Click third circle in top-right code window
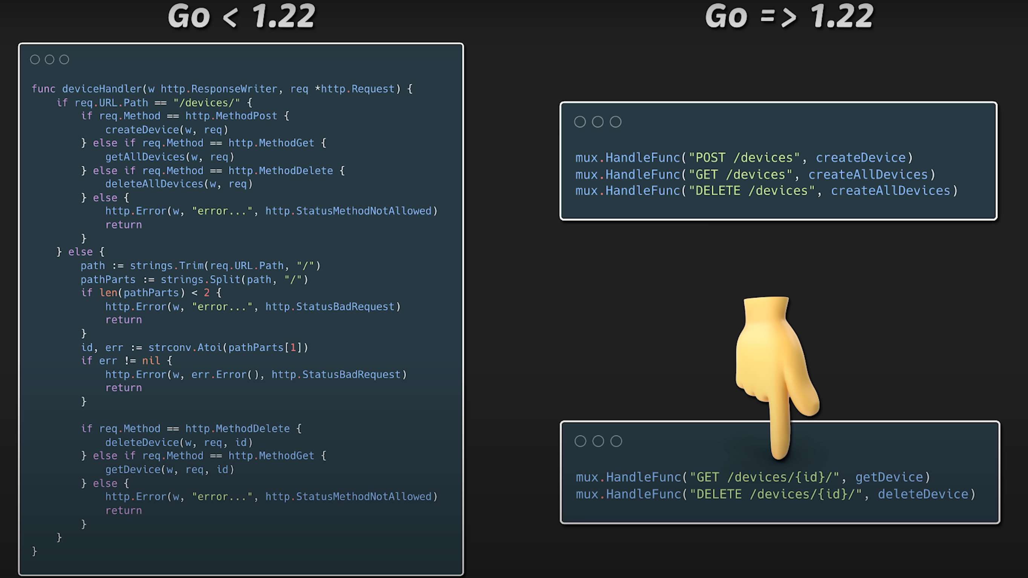The height and width of the screenshot is (578, 1028). (615, 122)
